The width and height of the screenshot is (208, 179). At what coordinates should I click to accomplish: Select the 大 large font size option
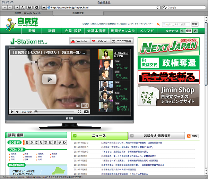[195, 31]
